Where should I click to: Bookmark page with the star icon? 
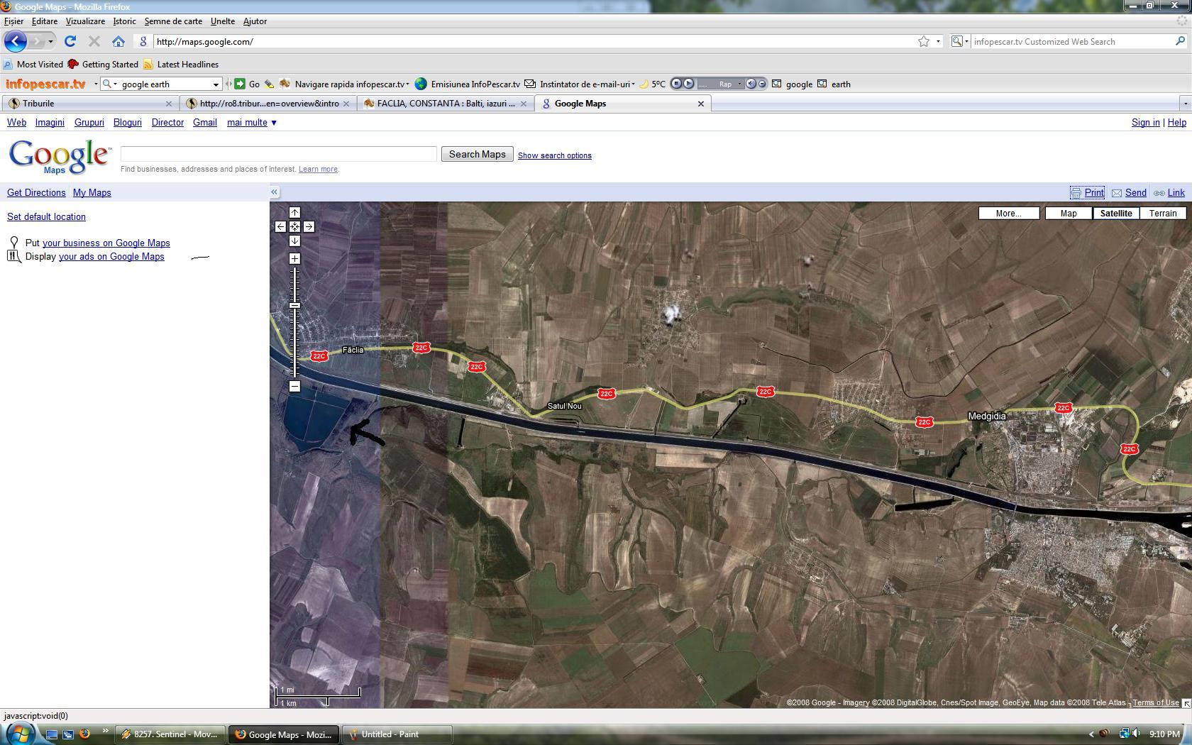(923, 42)
